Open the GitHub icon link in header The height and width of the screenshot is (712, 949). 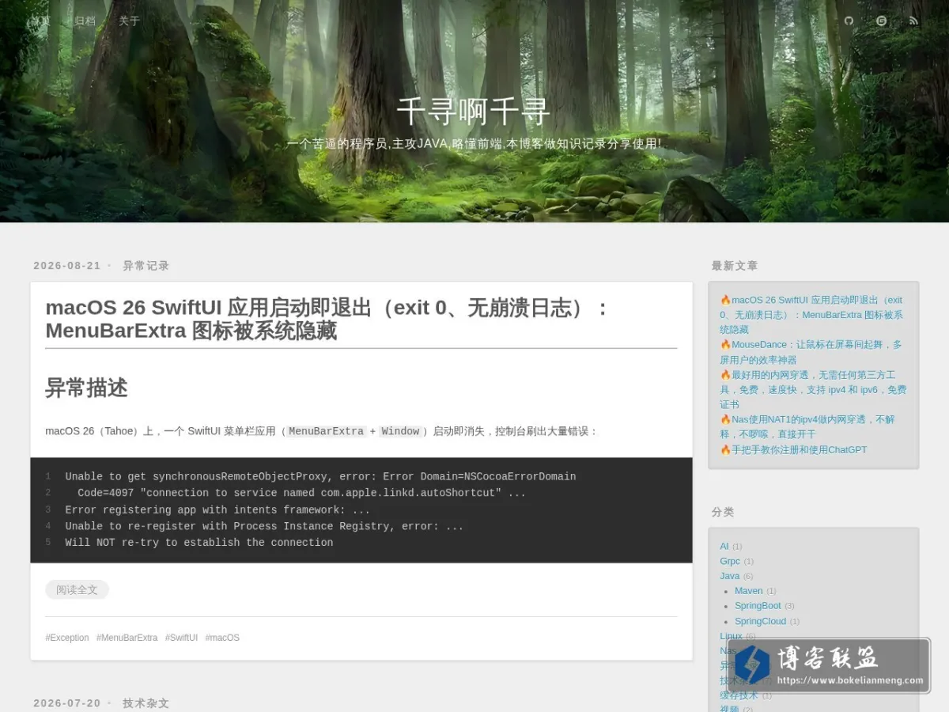(849, 21)
